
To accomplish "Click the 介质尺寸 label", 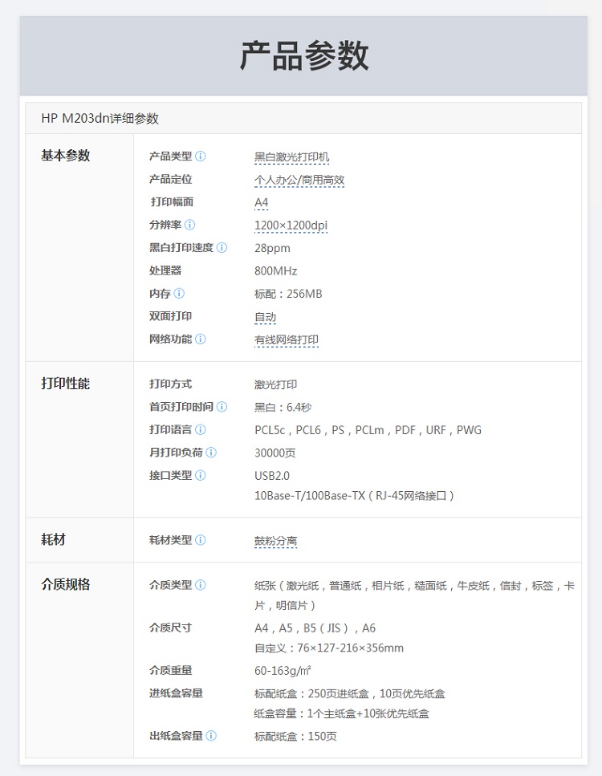I will pos(170,628).
